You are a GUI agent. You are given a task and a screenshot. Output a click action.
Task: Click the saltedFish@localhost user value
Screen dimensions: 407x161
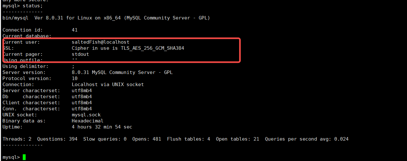tap(100, 42)
